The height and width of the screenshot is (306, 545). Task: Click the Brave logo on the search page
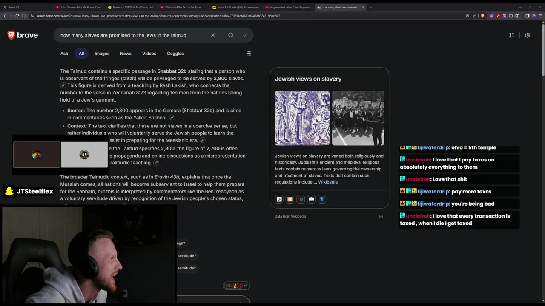pyautogui.click(x=23, y=35)
